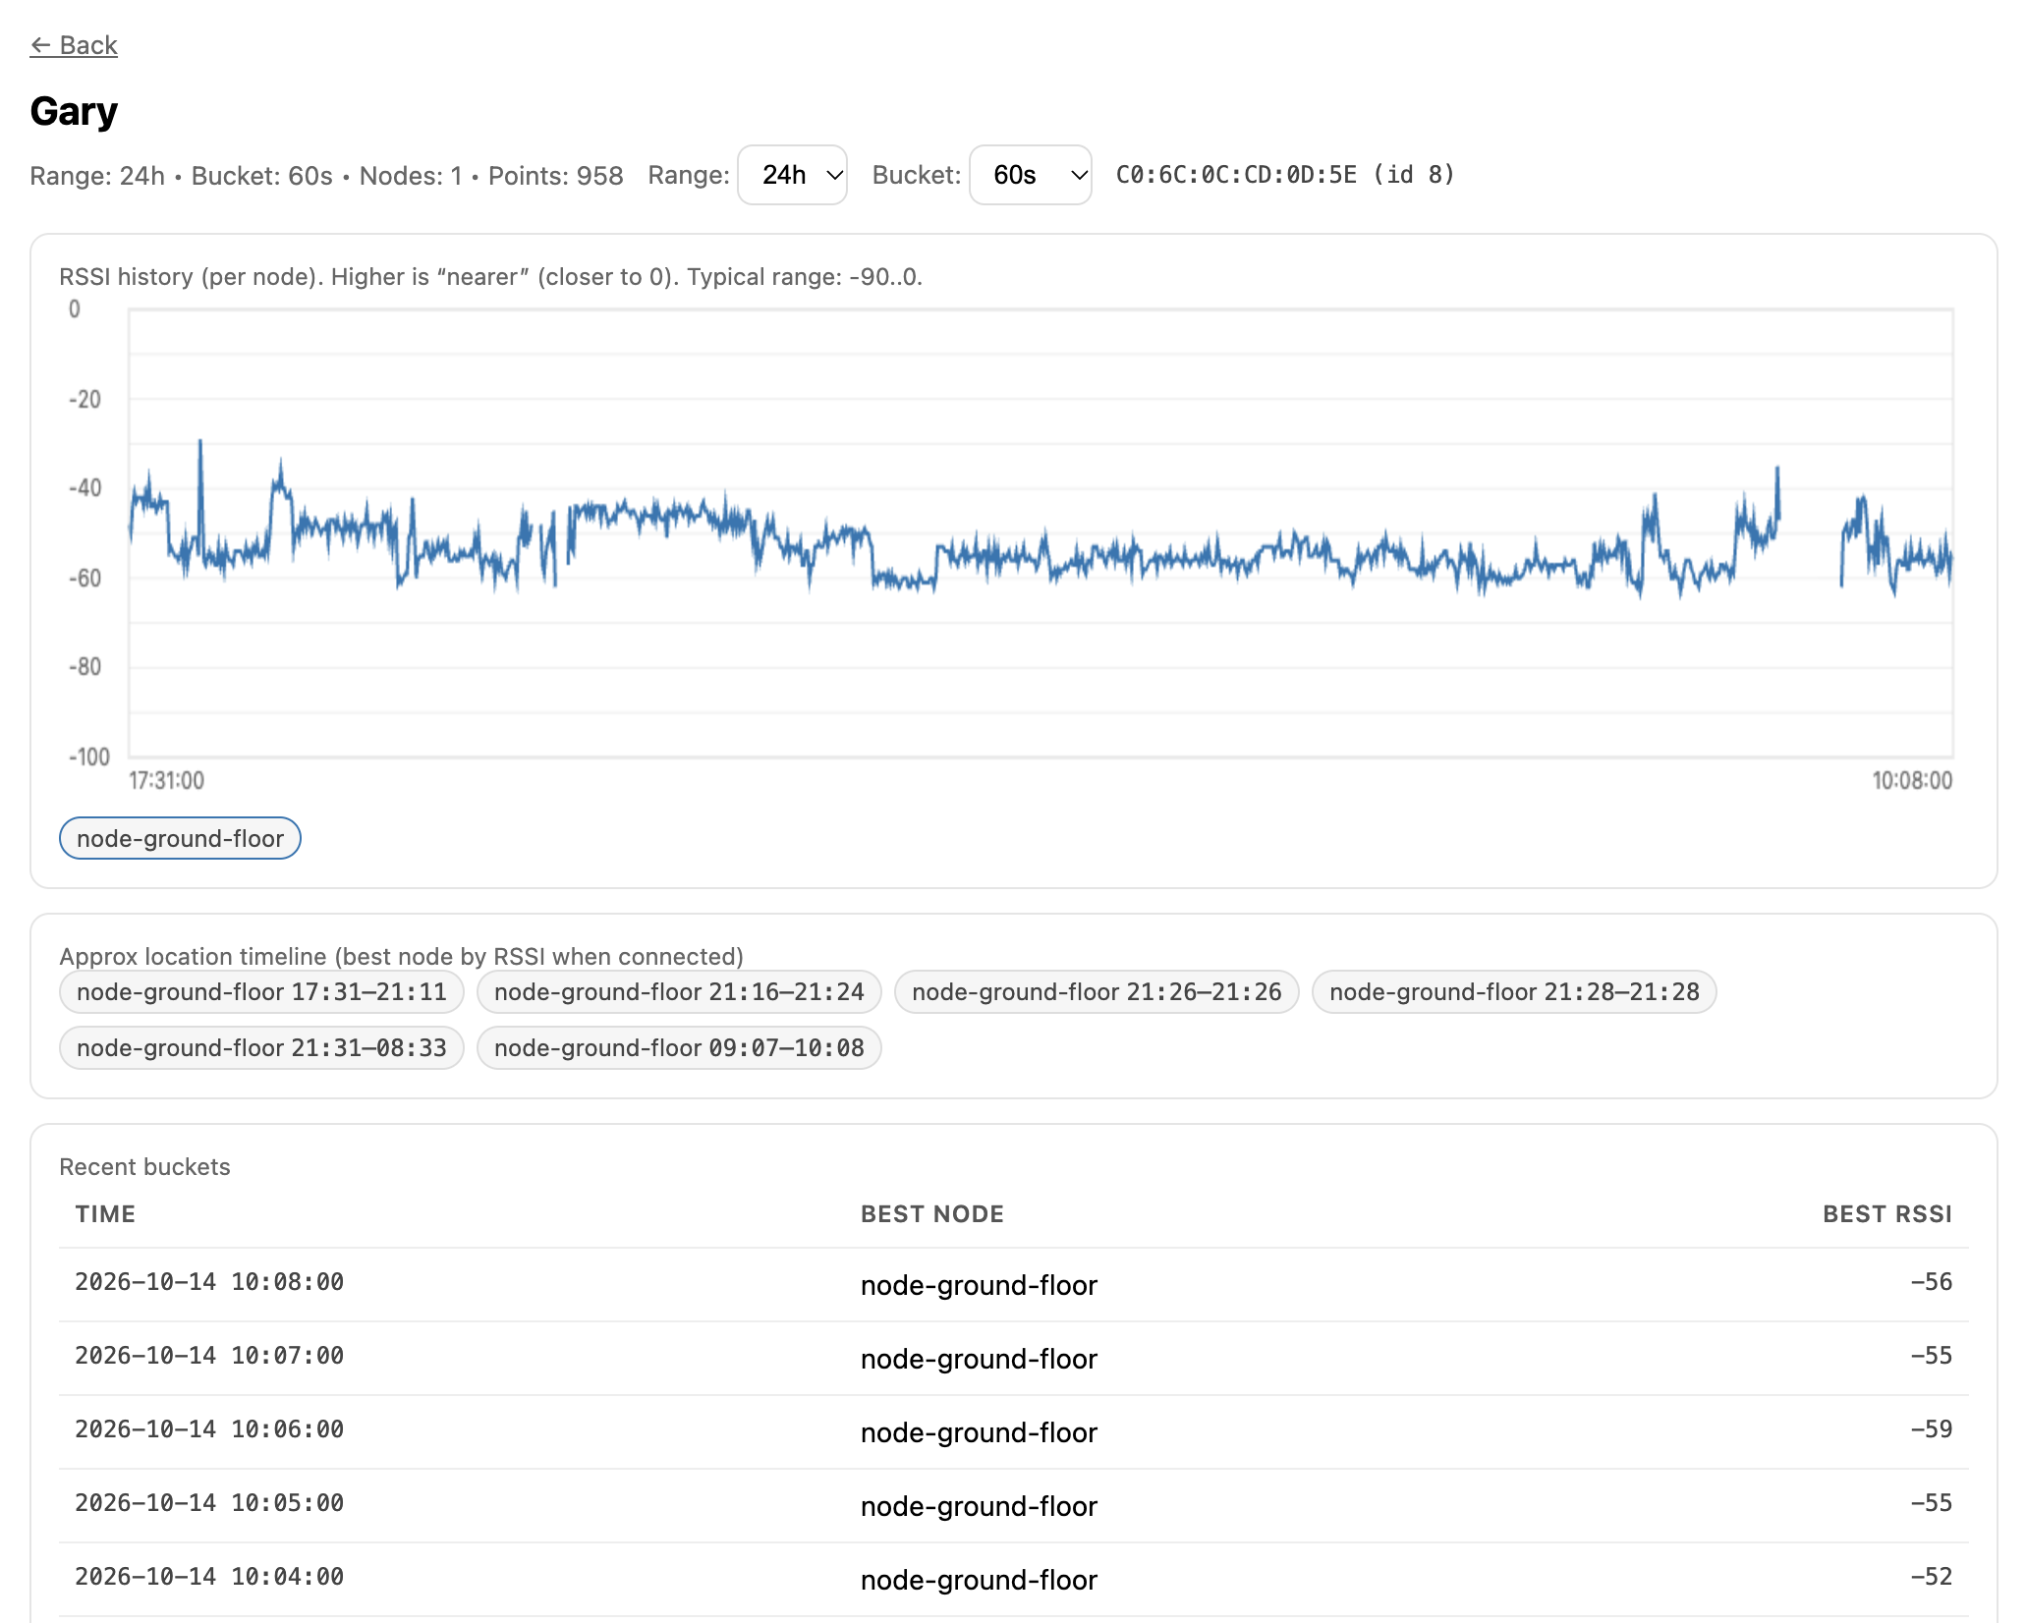Click node-ground-floor in the 10:07:00 row

tap(979, 1359)
